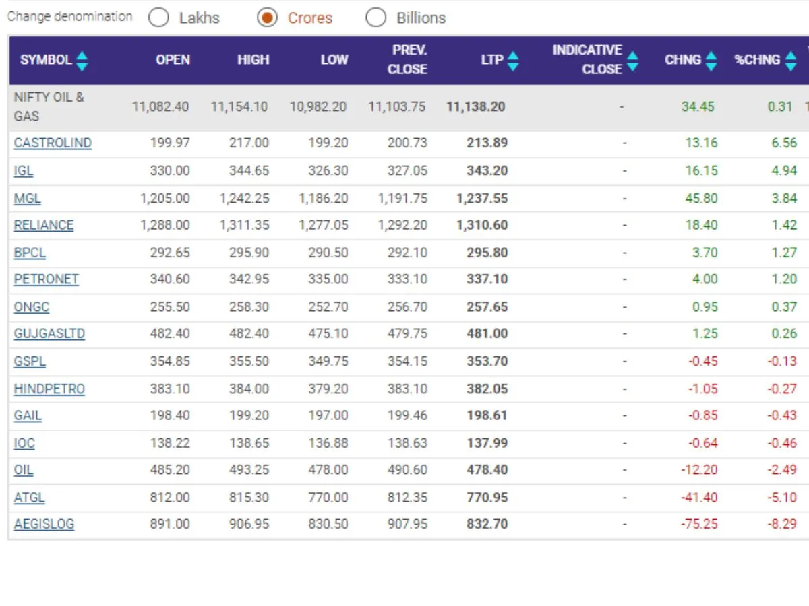The image size is (809, 606).
Task: Click RELIANCE LTP value 1,310.60
Action: pyautogui.click(x=482, y=226)
